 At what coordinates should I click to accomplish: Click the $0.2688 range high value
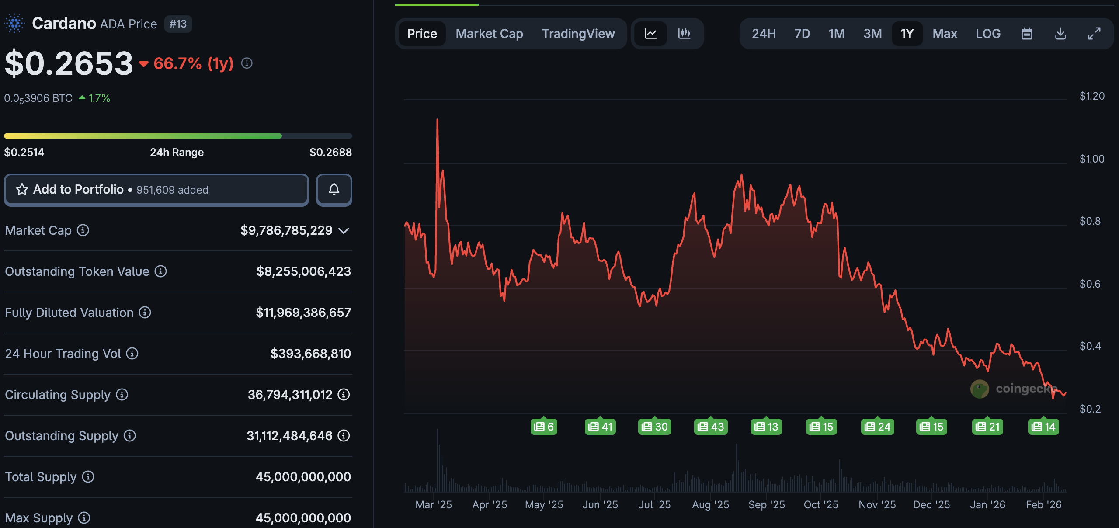pyautogui.click(x=330, y=152)
